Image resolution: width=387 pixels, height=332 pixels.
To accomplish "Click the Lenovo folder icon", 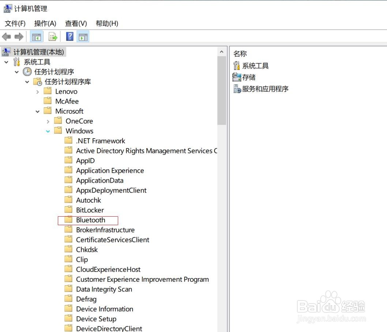I will (x=48, y=91).
